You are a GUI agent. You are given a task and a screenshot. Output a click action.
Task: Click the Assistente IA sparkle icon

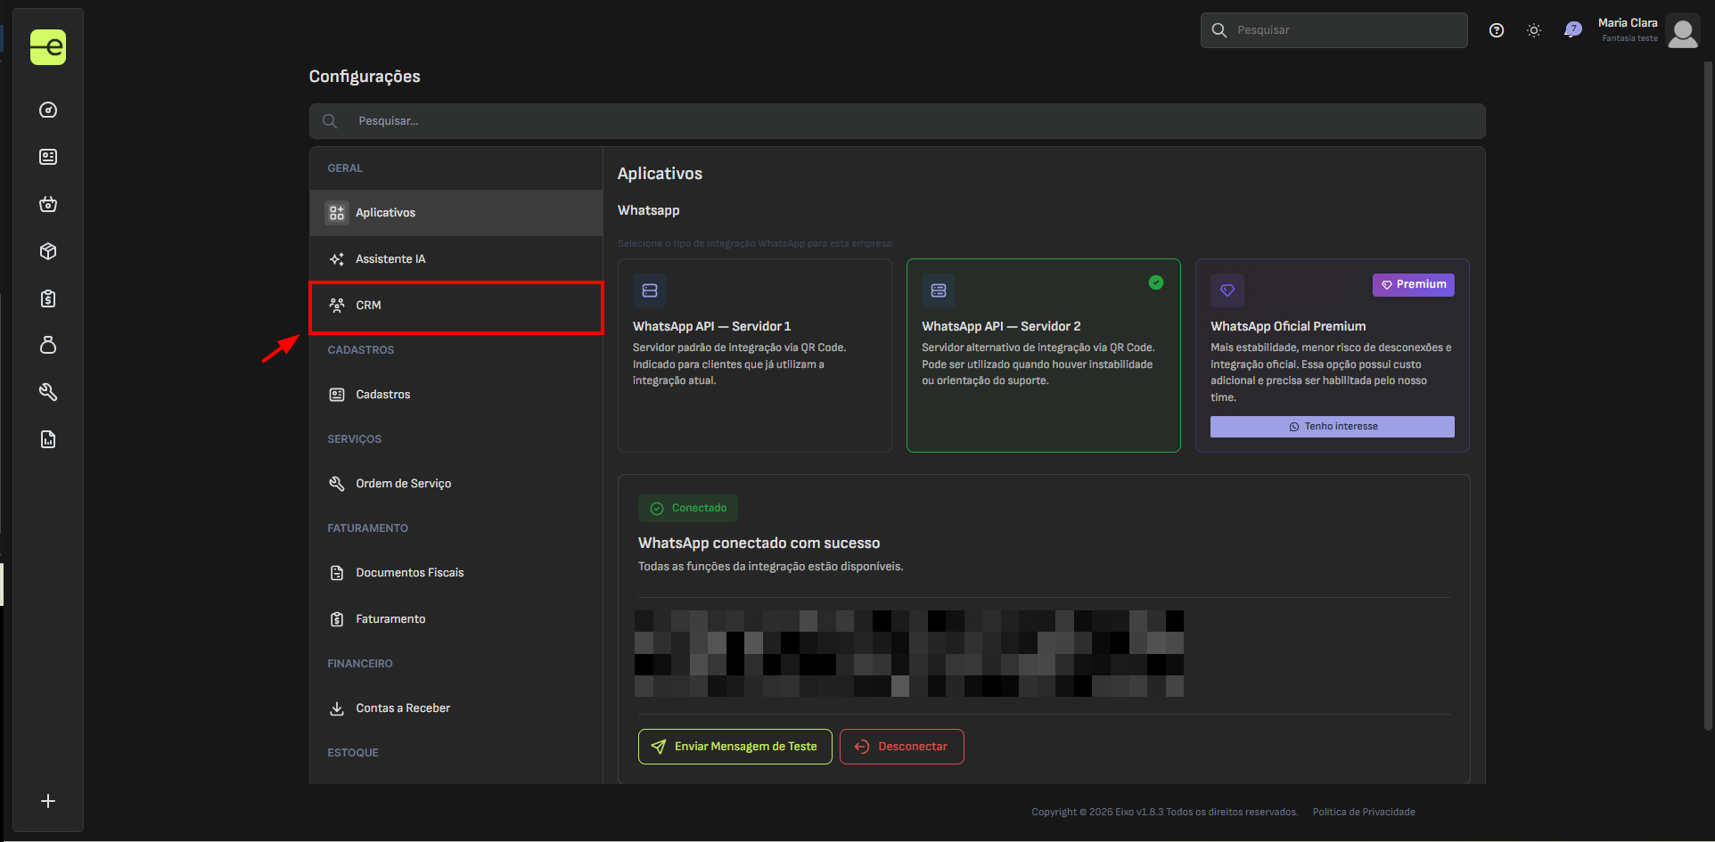tap(337, 259)
